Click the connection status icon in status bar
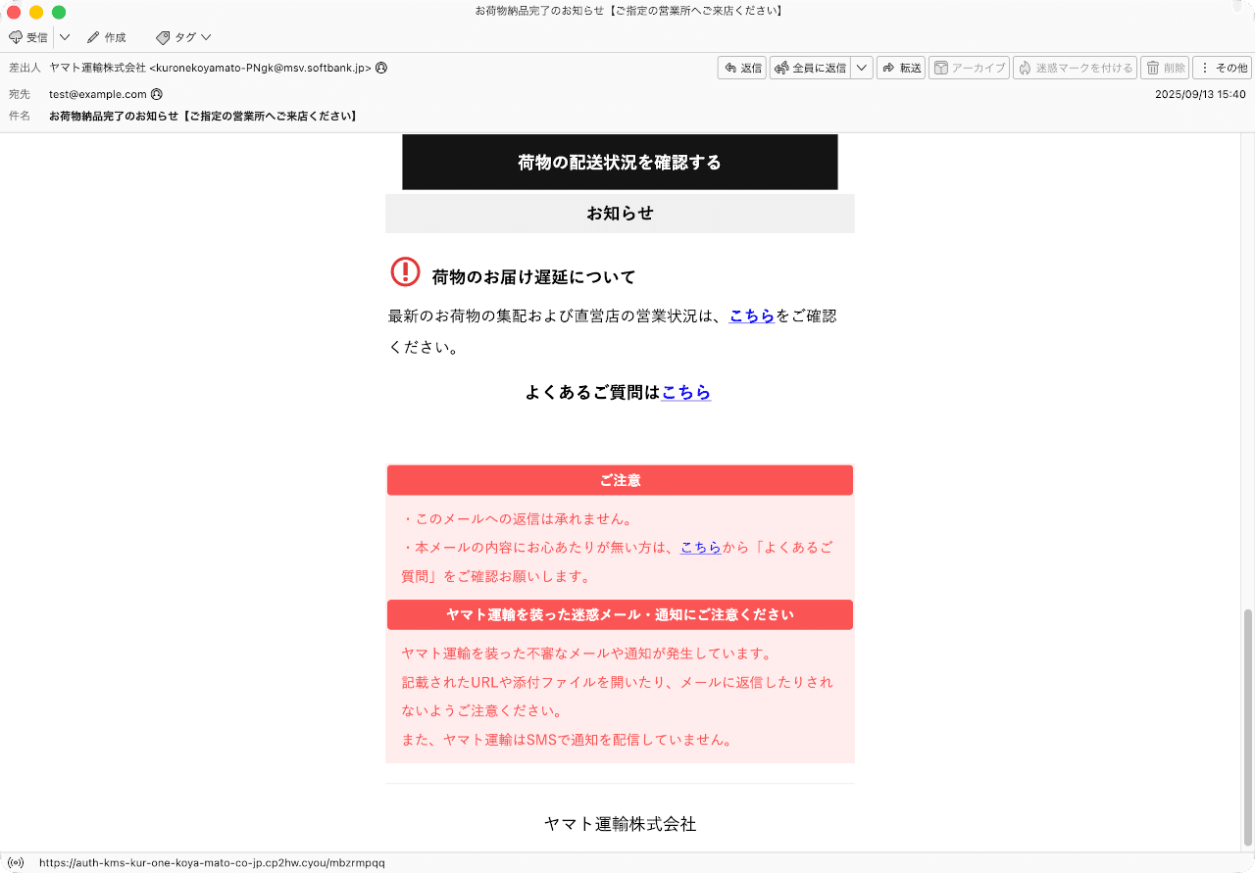The width and height of the screenshot is (1255, 873). tap(16, 863)
